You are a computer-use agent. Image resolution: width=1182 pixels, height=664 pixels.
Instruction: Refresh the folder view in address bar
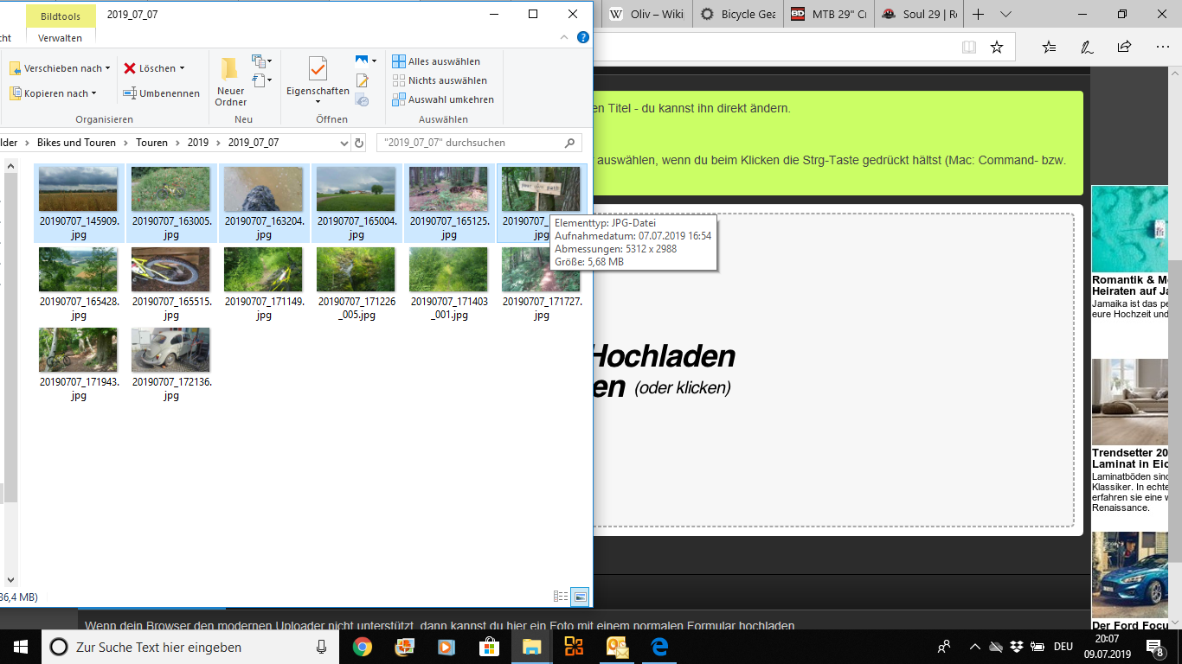(x=362, y=143)
